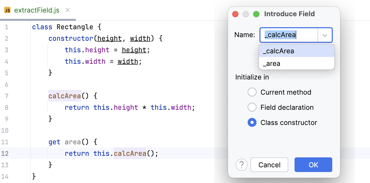Viewport: 370px width, 183px height.
Task: Click the highlighted calcArea method name on line 7
Action: [x=64, y=96]
